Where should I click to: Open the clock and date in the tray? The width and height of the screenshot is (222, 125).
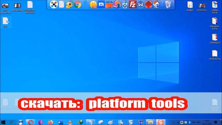coord(207,122)
